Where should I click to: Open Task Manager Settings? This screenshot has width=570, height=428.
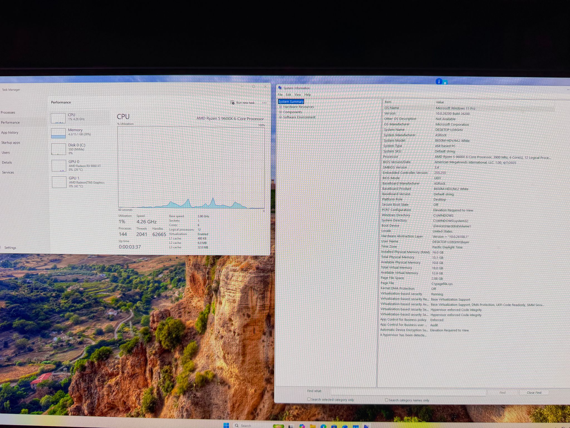point(10,247)
